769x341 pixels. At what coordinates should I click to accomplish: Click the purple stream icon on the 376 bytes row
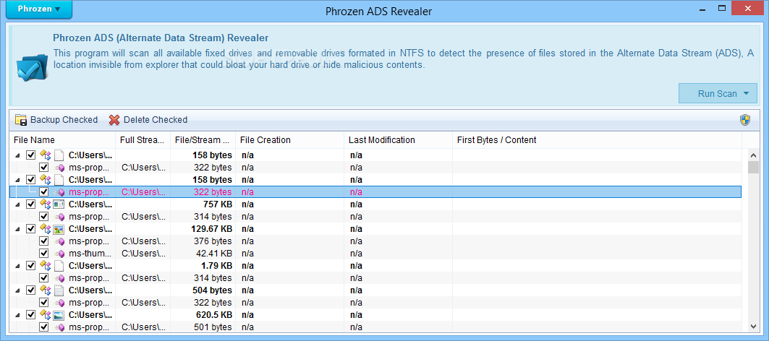click(60, 241)
